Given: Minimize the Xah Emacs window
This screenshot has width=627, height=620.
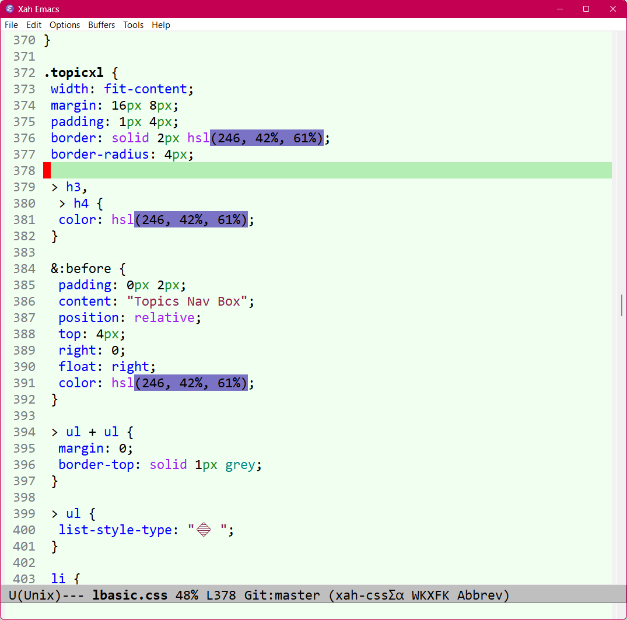Looking at the screenshot, I should coord(560,9).
